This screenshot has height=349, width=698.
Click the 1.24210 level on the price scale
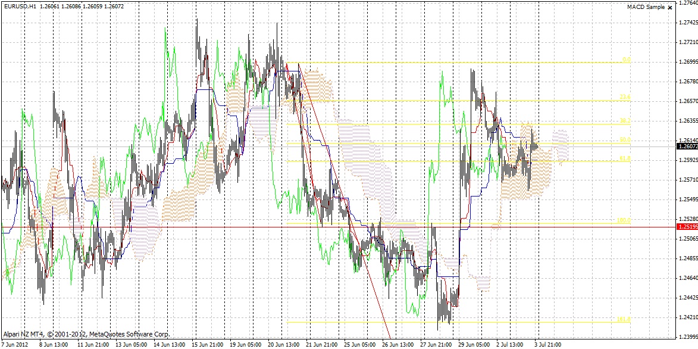[687, 317]
